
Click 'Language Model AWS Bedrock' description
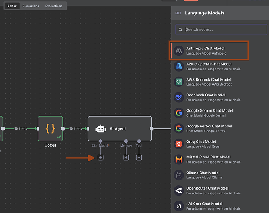pos(209,84)
